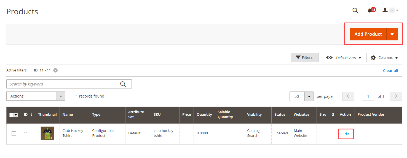Screen dimensions: 407x158
Task: Open the notifications bell with 15 alerts
Action: (370, 10)
